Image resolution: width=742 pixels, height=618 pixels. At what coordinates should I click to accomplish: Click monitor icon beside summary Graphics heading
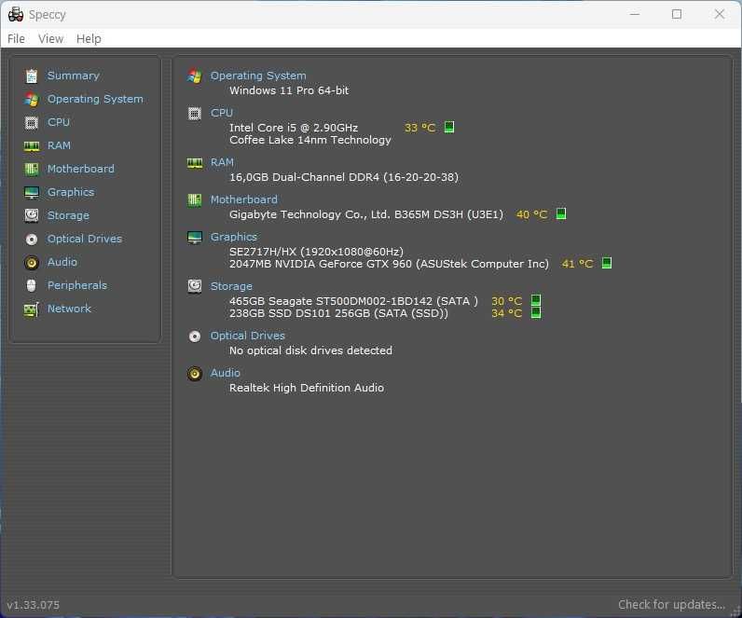(x=195, y=238)
